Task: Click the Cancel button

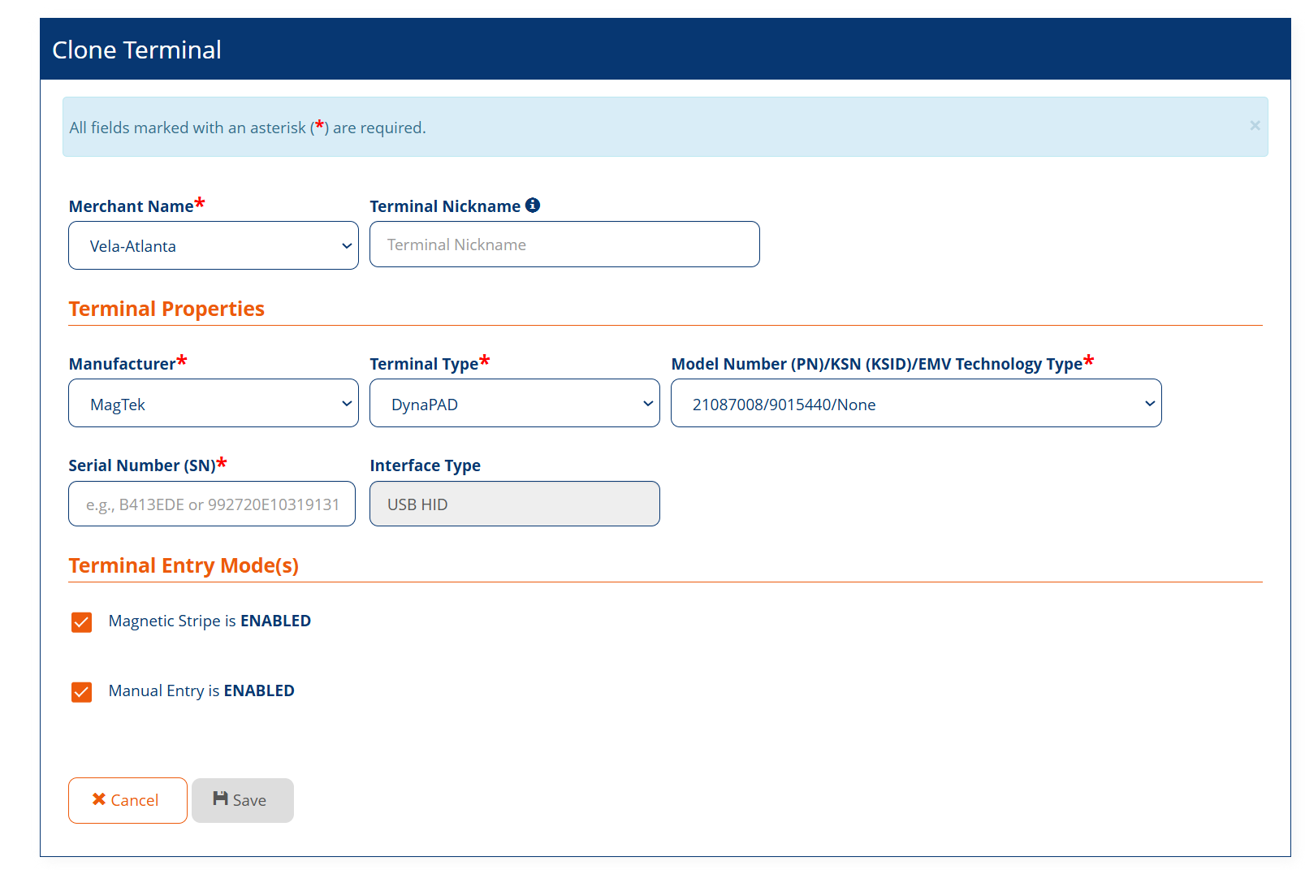Action: coord(127,800)
